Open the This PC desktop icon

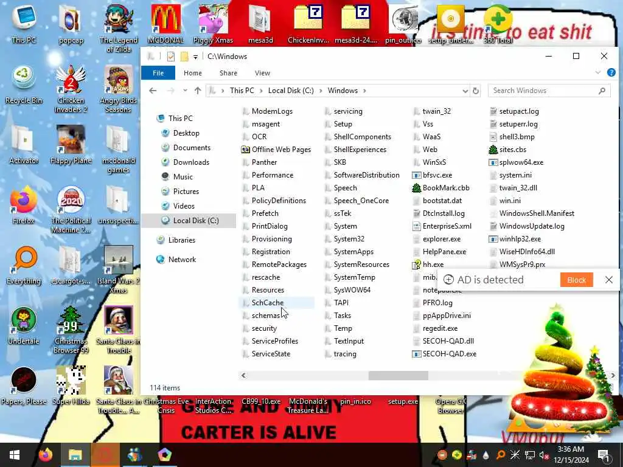24,23
